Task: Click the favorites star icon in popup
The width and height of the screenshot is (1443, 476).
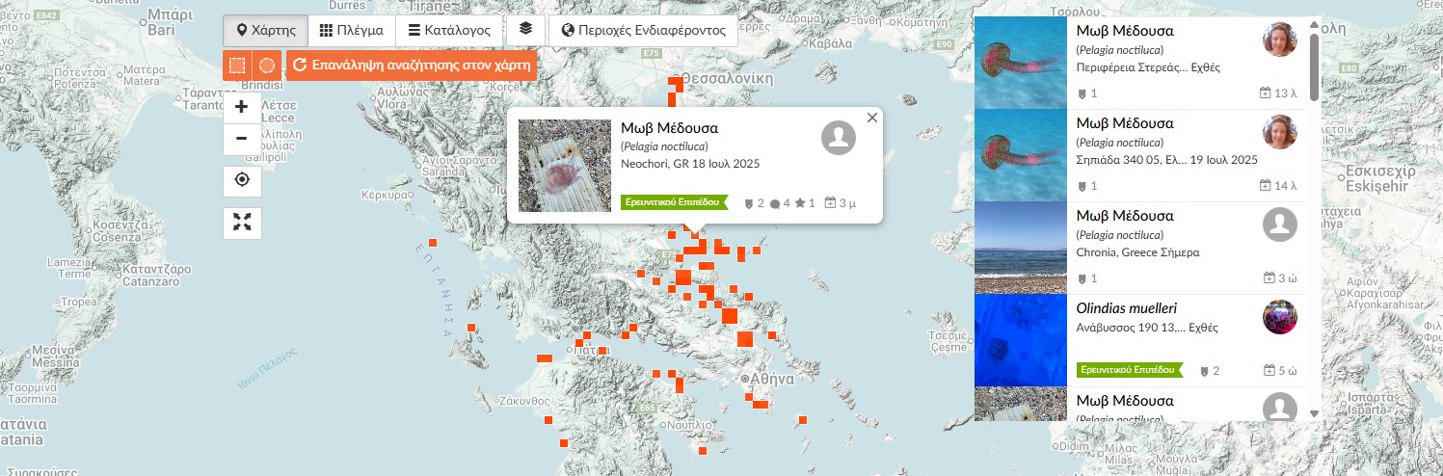Action: [800, 203]
